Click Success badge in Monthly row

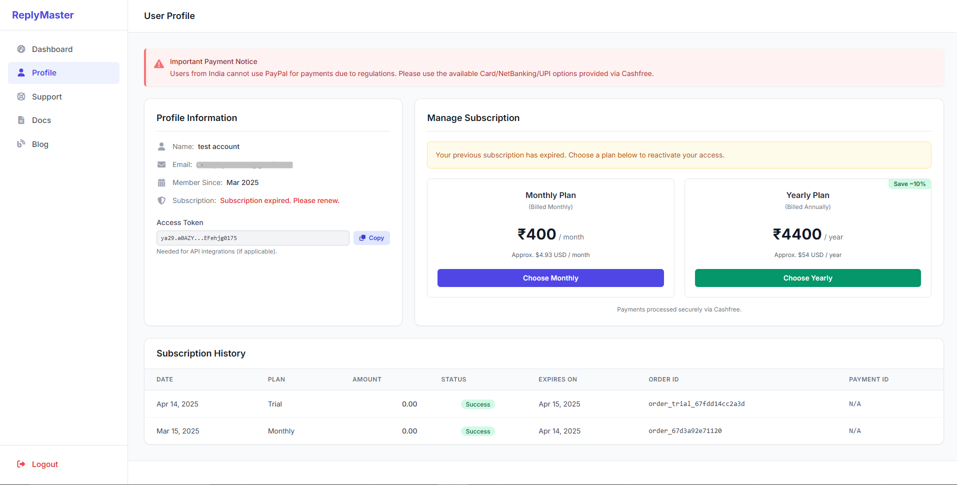pyautogui.click(x=477, y=431)
